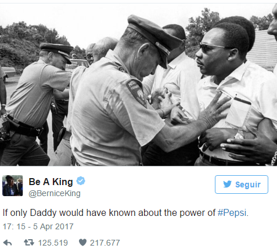Open the black and white tweet photo

click(x=138, y=84)
